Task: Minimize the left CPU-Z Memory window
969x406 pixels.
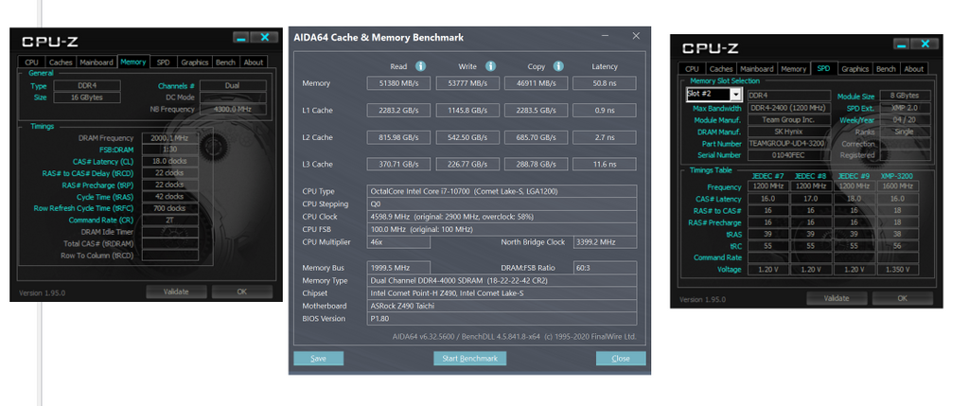Action: tap(240, 38)
